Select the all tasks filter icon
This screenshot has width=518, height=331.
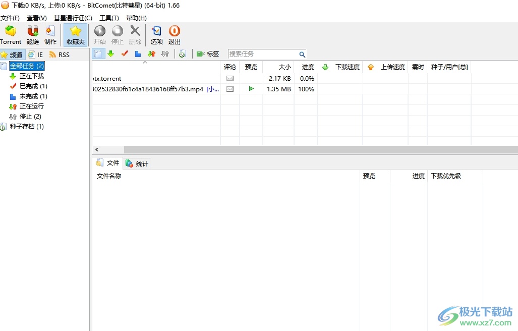(98, 54)
